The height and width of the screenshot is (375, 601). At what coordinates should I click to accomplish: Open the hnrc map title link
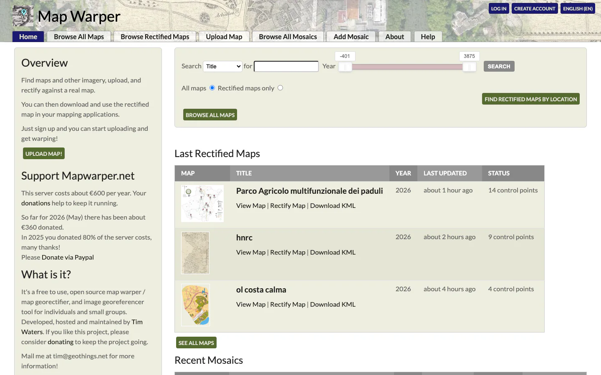[244, 237]
